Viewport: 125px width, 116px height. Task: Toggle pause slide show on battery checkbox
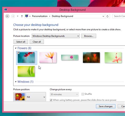51,100
